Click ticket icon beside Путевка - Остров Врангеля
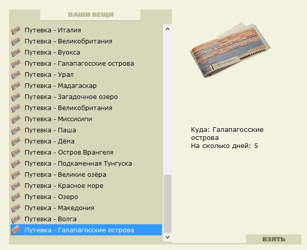The height and width of the screenshot is (250, 307). pyautogui.click(x=16, y=153)
